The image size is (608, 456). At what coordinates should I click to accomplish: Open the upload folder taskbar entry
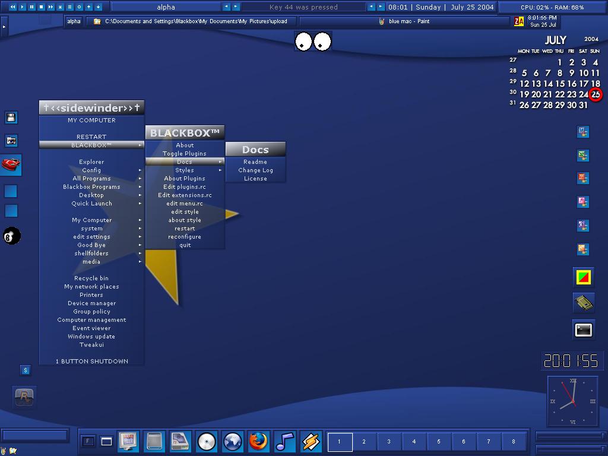tap(191, 21)
